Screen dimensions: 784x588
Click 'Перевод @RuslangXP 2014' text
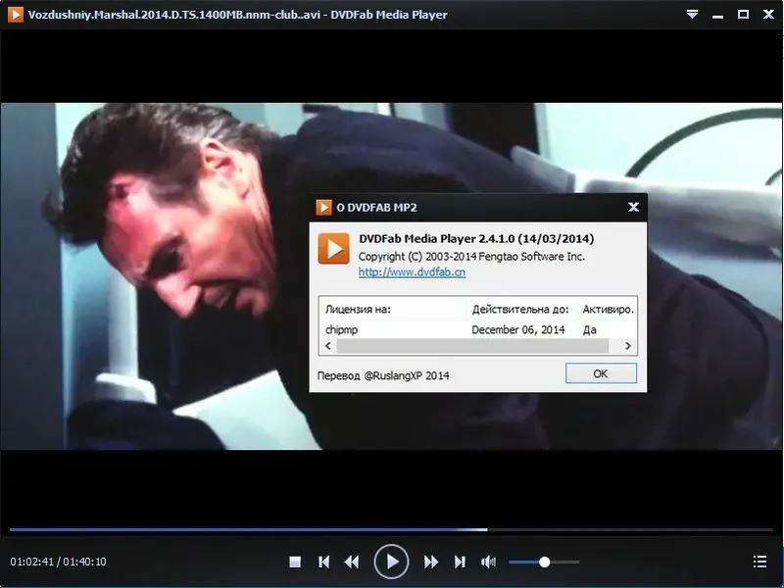(x=383, y=375)
